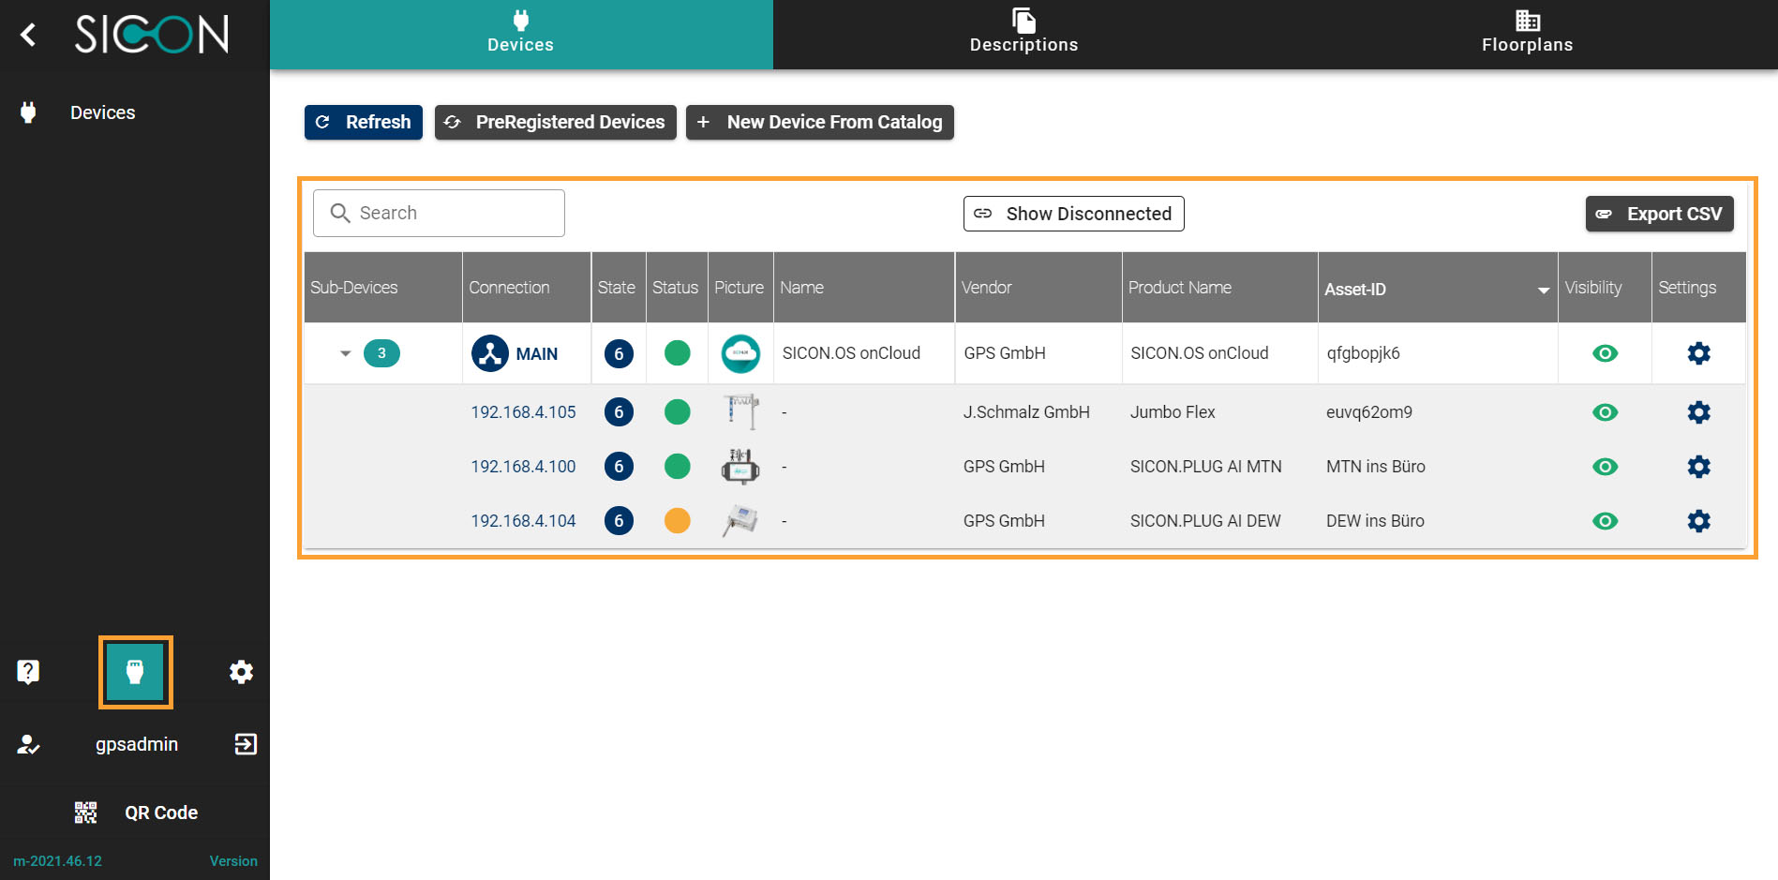
Task: Switch to the Floorplans tab
Action: point(1527,34)
